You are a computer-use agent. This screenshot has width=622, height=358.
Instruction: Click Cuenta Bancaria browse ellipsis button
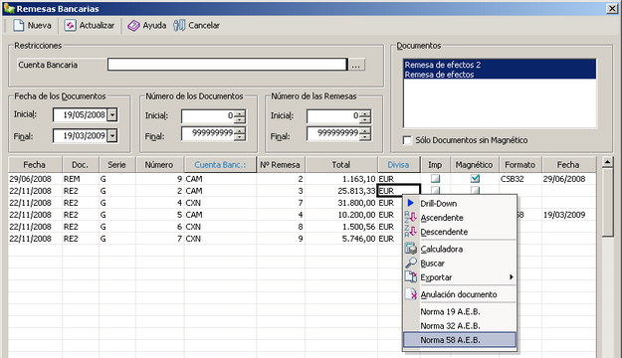(x=356, y=65)
